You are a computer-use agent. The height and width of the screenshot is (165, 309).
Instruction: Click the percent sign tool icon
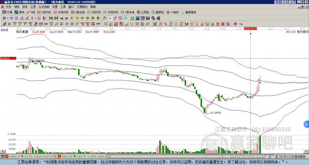tap(166, 24)
